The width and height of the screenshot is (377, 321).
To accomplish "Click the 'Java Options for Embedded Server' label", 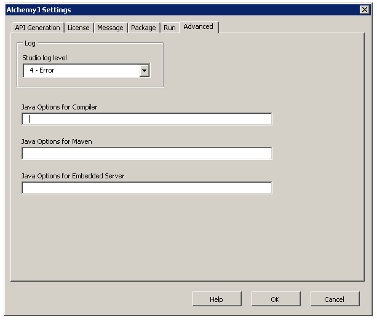I will (x=73, y=176).
